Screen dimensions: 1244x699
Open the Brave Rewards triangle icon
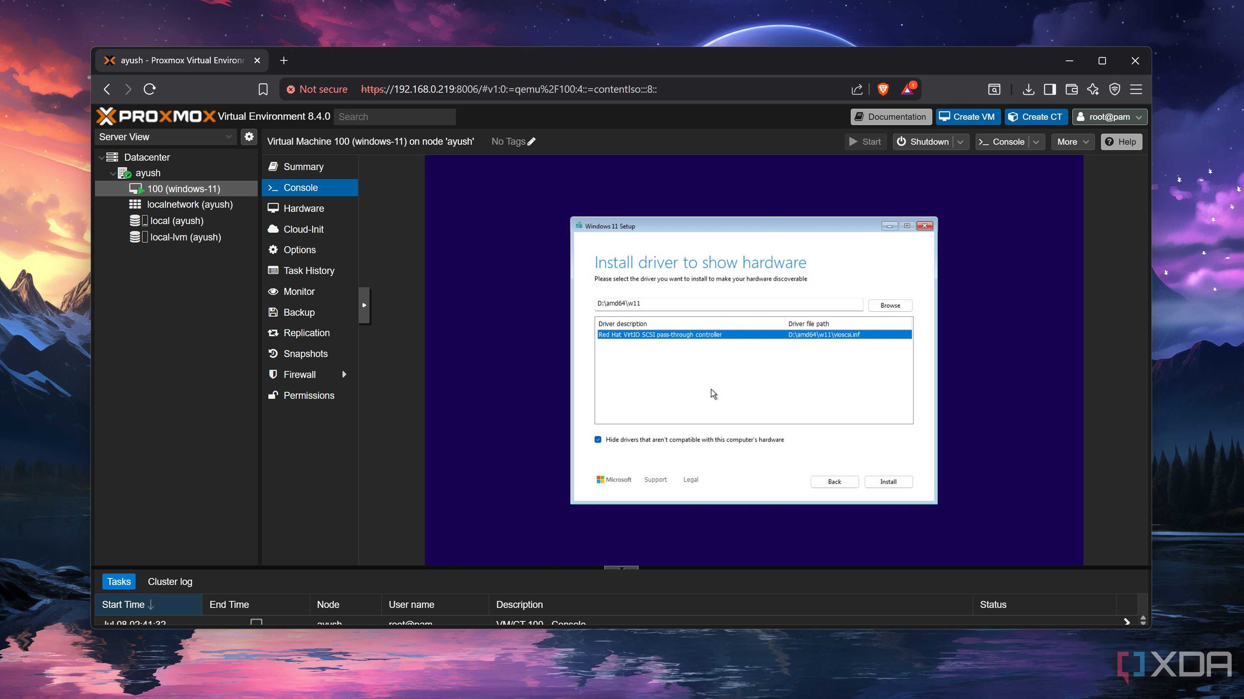click(908, 89)
